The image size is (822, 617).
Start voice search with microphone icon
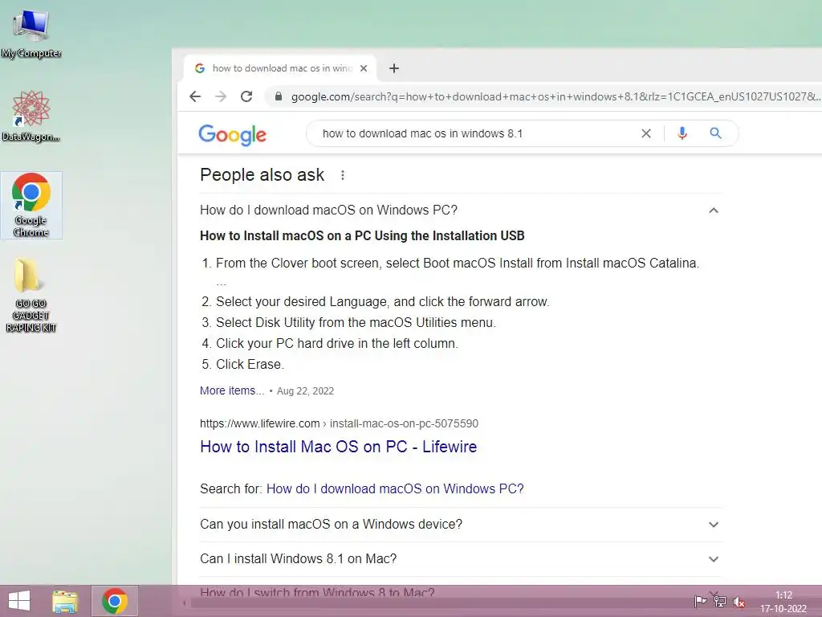pyautogui.click(x=682, y=133)
